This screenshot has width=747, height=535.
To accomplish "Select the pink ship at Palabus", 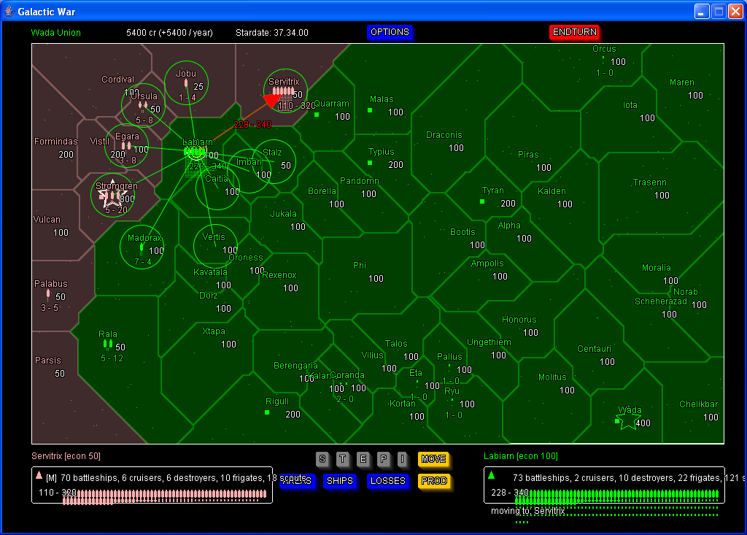I will 48,294.
